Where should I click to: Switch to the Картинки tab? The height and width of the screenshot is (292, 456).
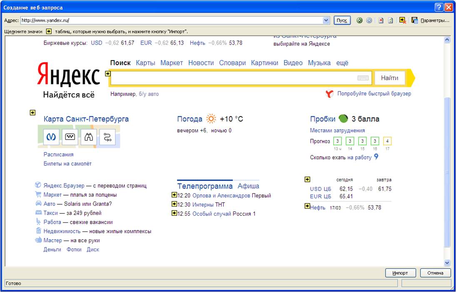pos(264,63)
